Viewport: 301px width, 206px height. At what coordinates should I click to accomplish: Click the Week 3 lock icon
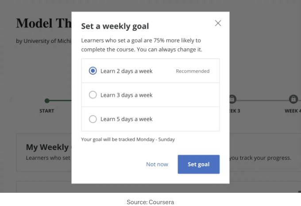(x=233, y=99)
